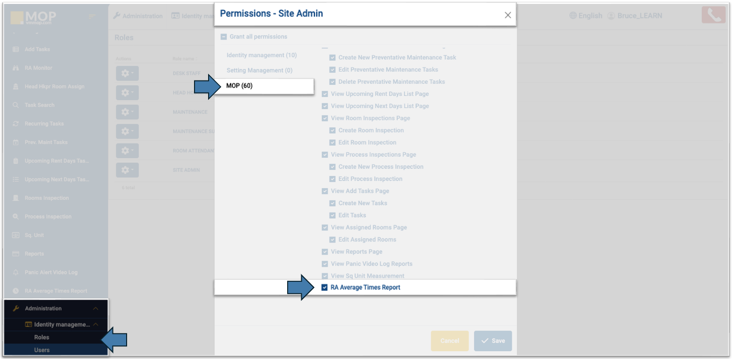This screenshot has width=732, height=359.
Task: Switch to Identity management (10) tab
Action: point(261,55)
